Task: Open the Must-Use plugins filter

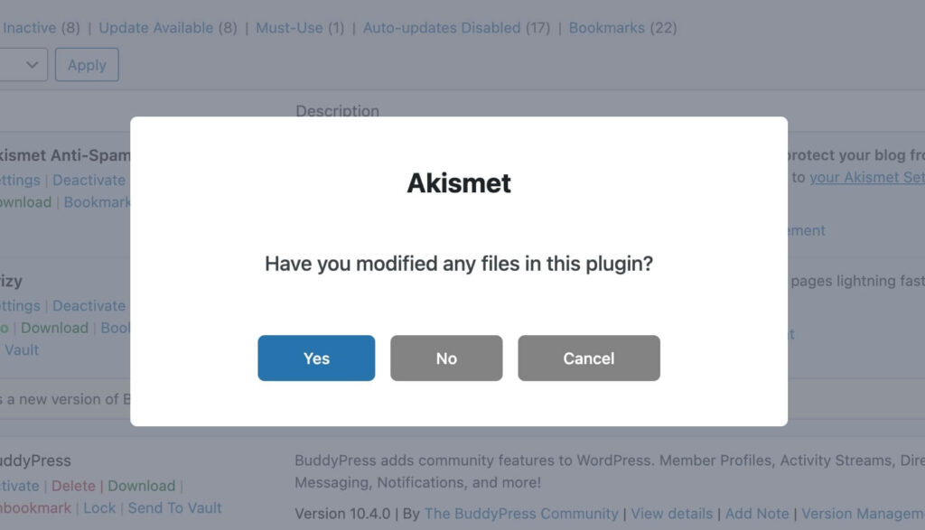Action: coord(289,28)
